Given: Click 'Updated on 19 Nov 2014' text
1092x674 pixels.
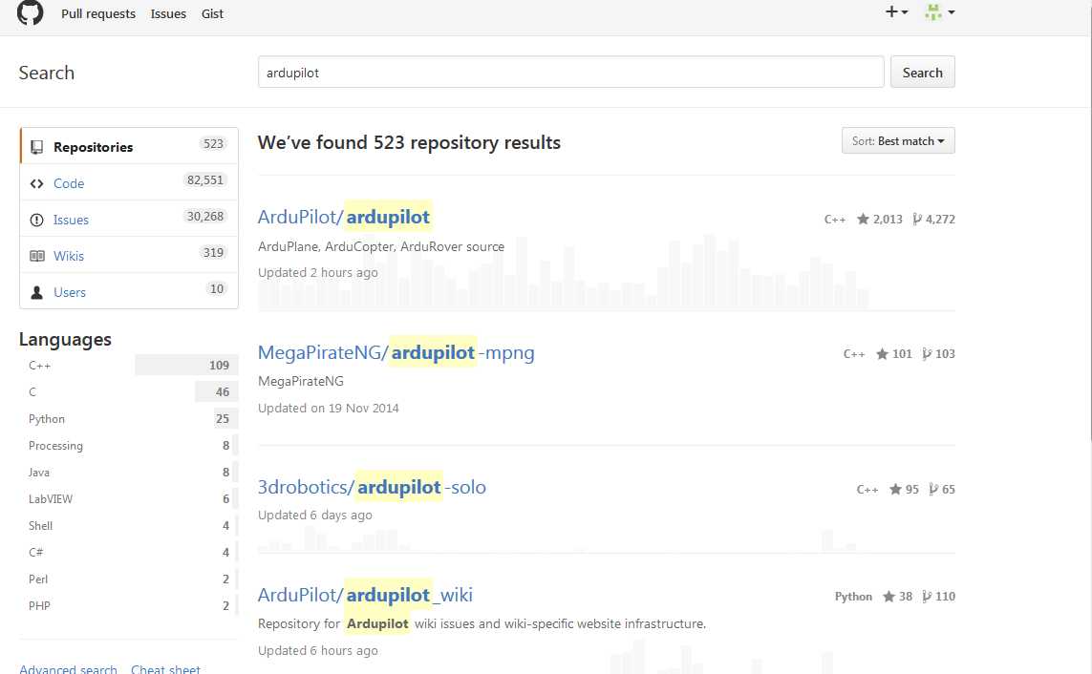Looking at the screenshot, I should (x=328, y=409).
